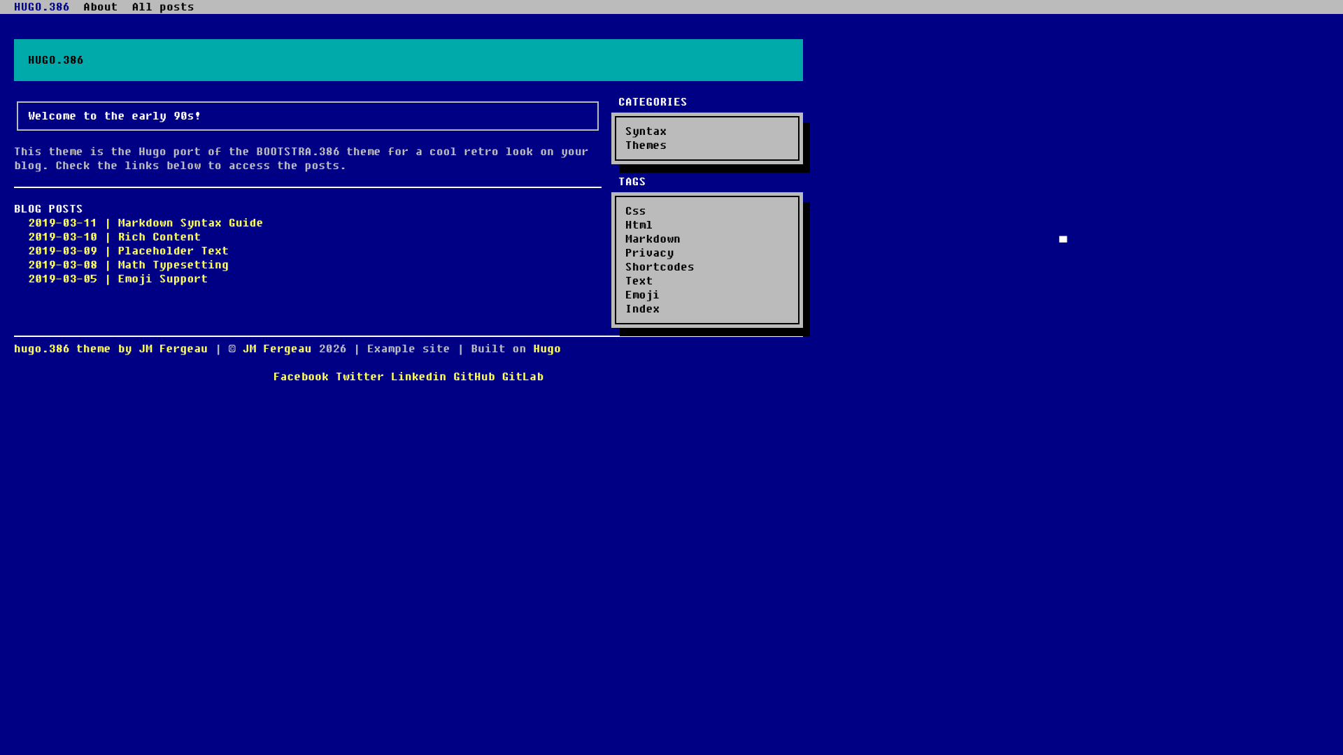Filter by the Html tag
Viewport: 1343px width, 755px height.
click(639, 225)
